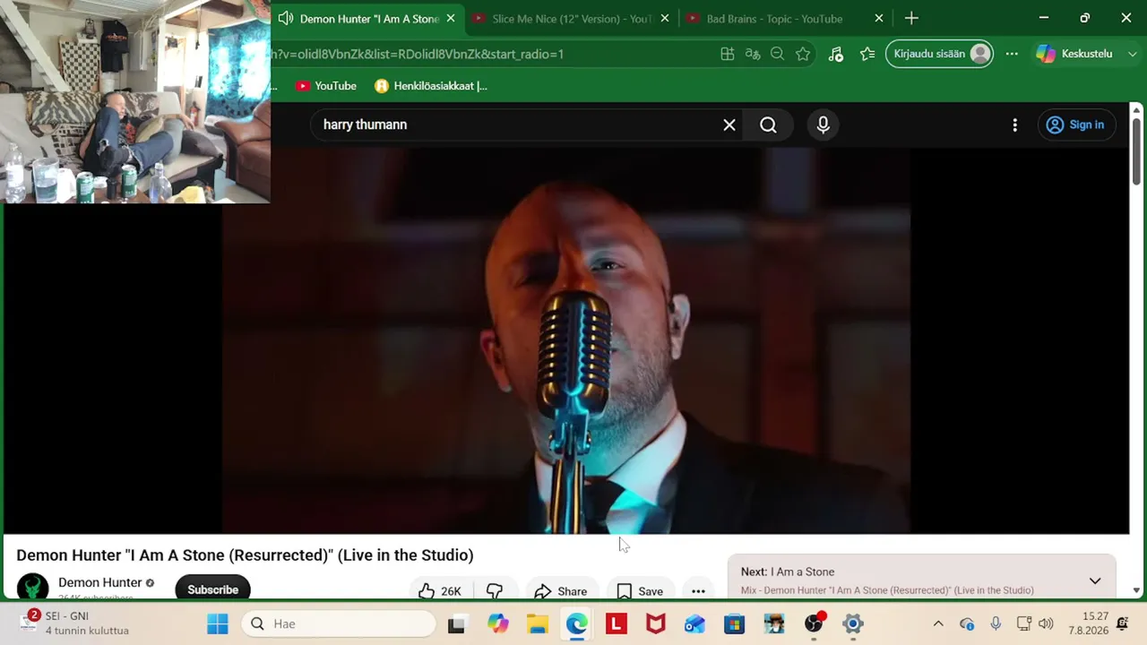Close the Demon Hunter tab
1147x645 pixels.
click(x=451, y=18)
